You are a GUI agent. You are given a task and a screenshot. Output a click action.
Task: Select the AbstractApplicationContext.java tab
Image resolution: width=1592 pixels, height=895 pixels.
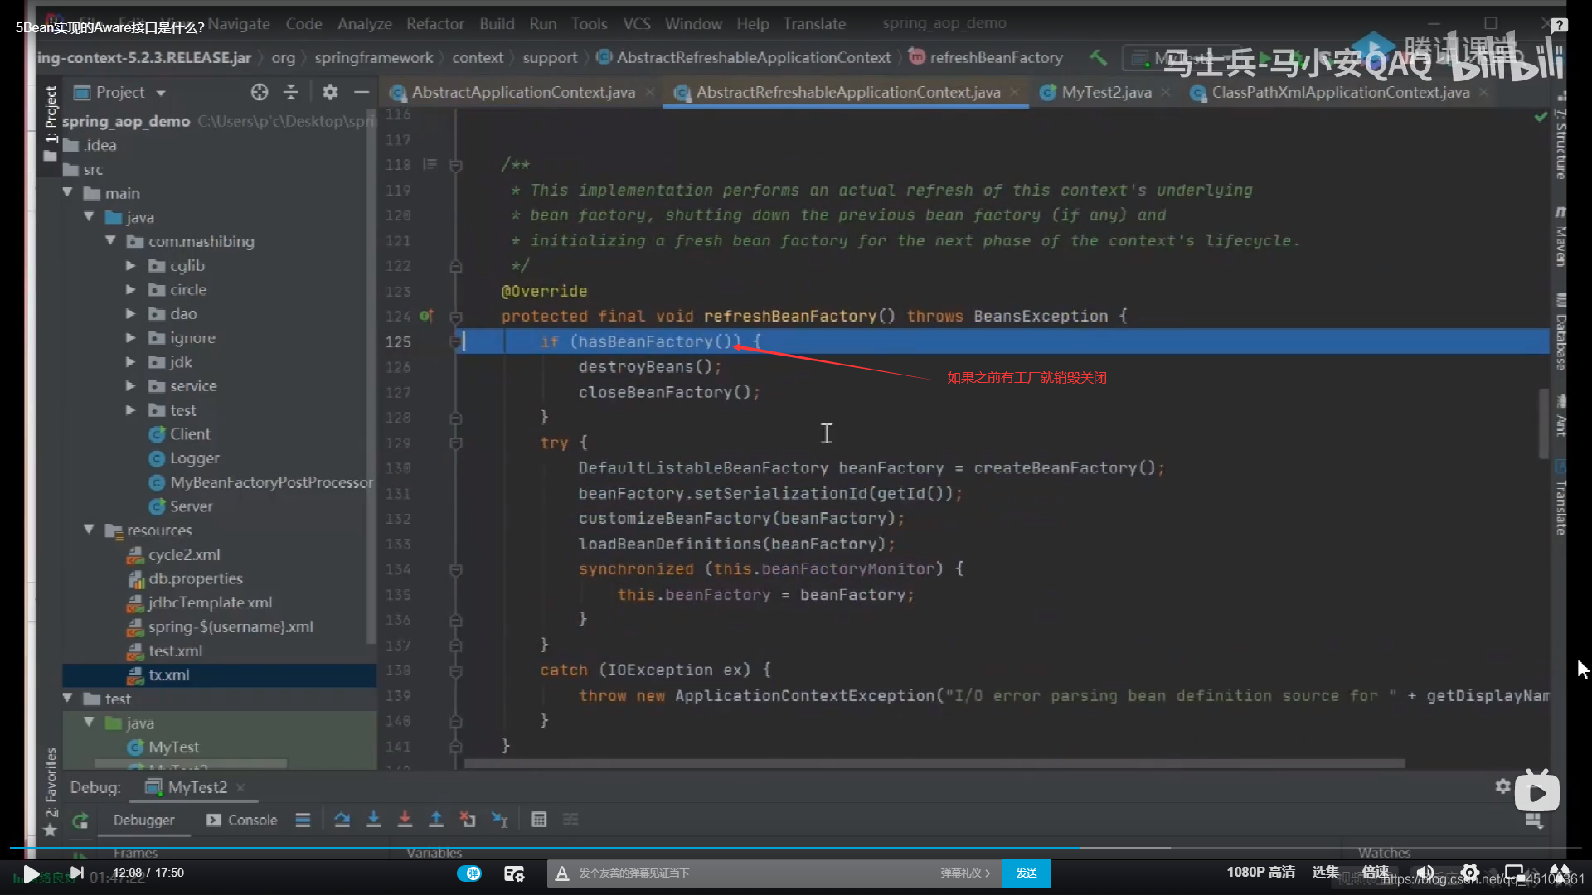pyautogui.click(x=522, y=92)
